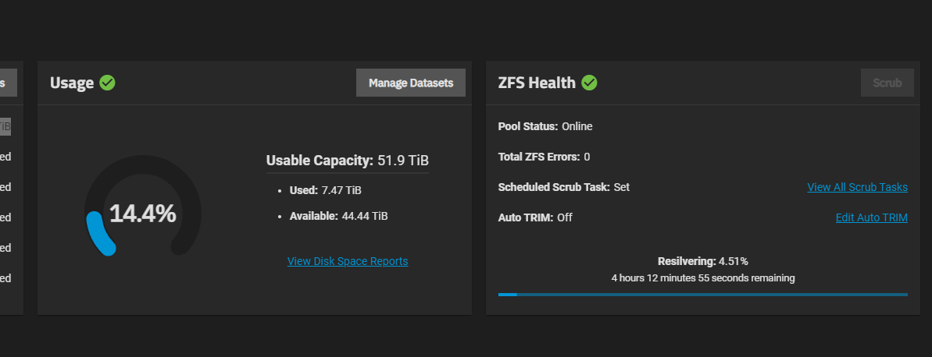
Task: Click the ZFS Health card title
Action: (x=537, y=83)
